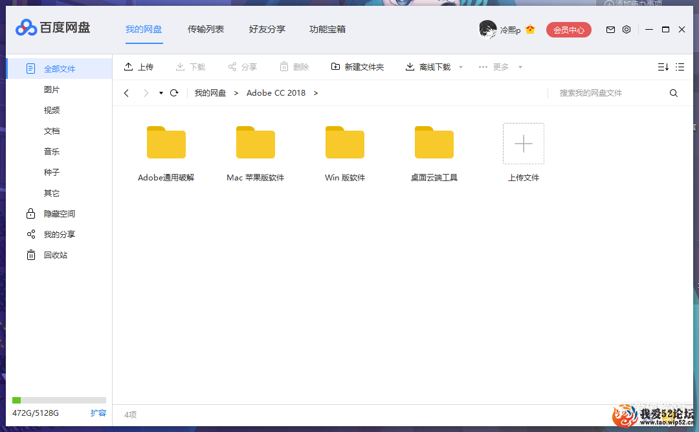Open the sort order icon
This screenshot has width=699, height=432.
(x=663, y=67)
